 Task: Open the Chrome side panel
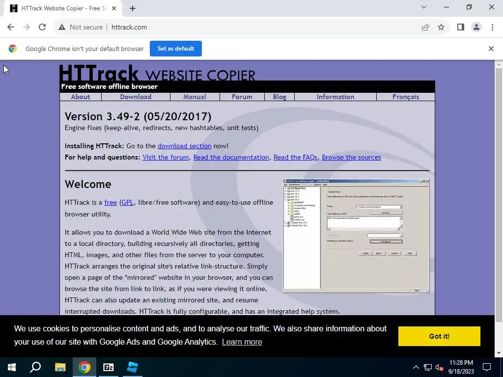461,27
